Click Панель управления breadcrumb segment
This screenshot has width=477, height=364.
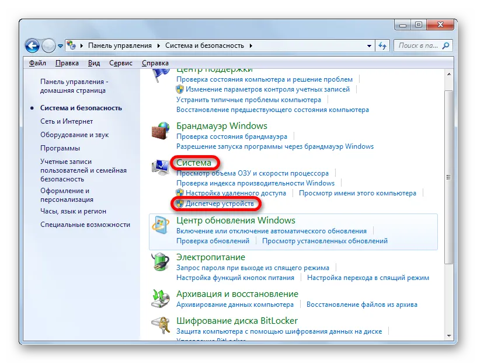tap(120, 45)
